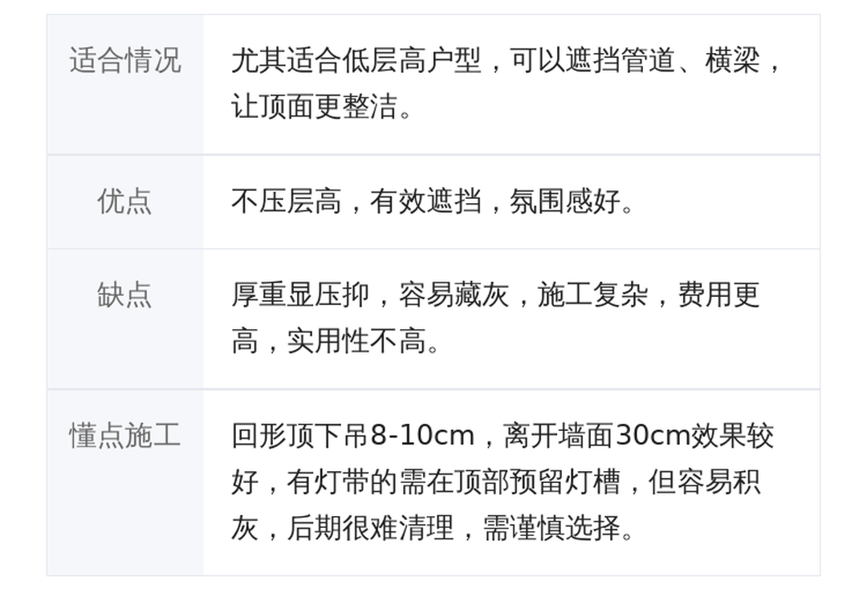Click the phrase 回形顶下吊
Screen dimensions: 867x589
[300, 436]
